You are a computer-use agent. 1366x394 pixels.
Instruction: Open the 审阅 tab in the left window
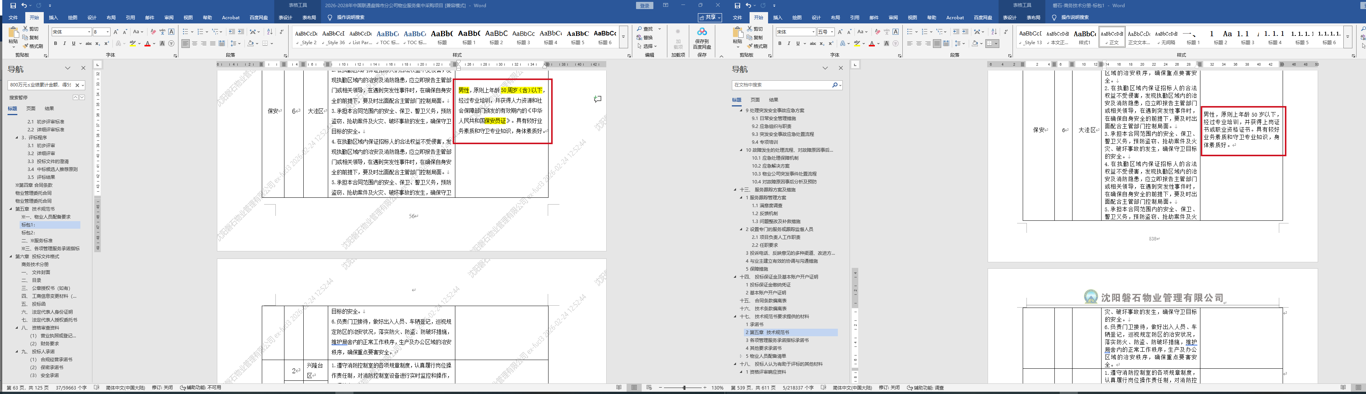pos(169,17)
